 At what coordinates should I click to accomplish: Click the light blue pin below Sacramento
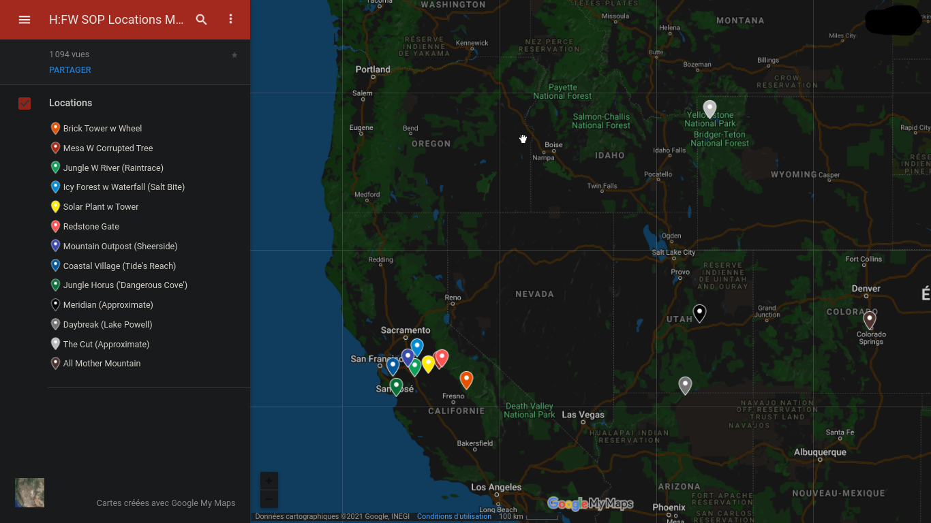[416, 347]
